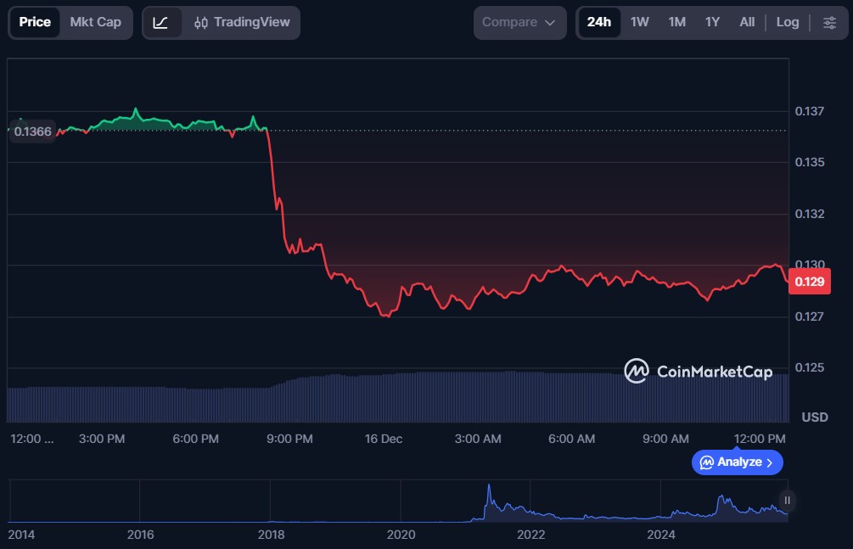This screenshot has height=549, width=853.
Task: Expand the Compare chevron arrow
Action: tap(550, 22)
